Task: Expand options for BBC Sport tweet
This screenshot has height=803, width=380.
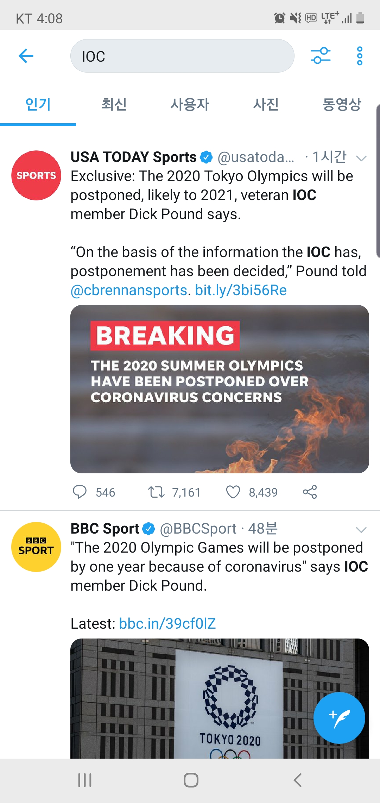Action: click(361, 530)
